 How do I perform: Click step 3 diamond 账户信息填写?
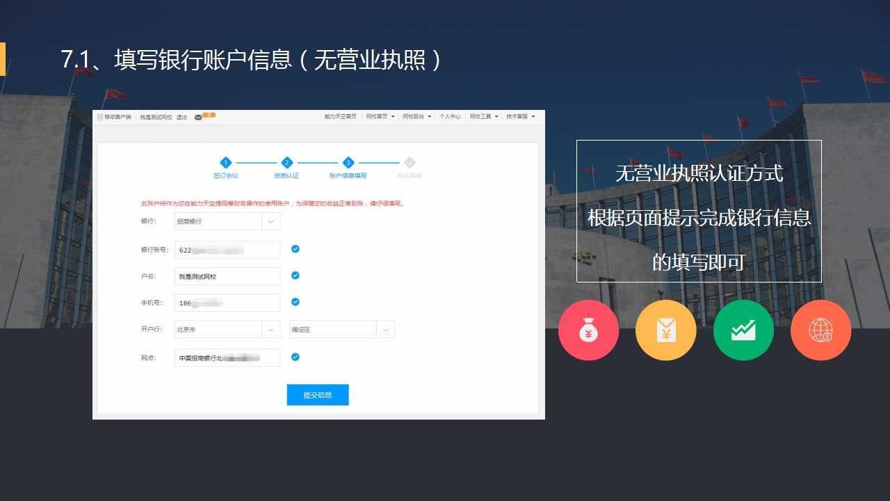click(348, 163)
